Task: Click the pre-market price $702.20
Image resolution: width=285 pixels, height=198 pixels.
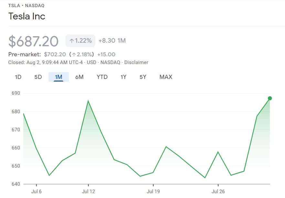Action: tap(55, 54)
